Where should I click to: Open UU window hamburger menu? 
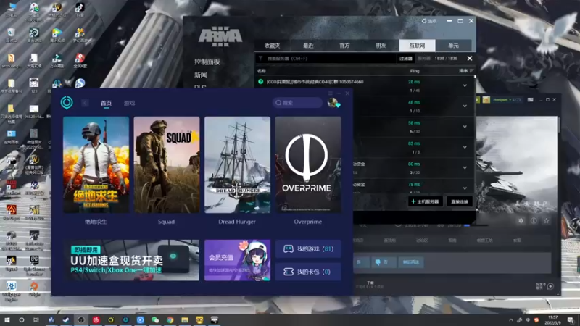331,93
